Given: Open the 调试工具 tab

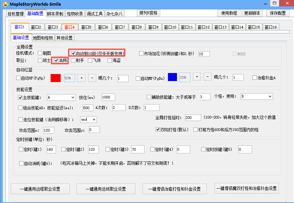Looking at the screenshot, I should tap(95, 14).
